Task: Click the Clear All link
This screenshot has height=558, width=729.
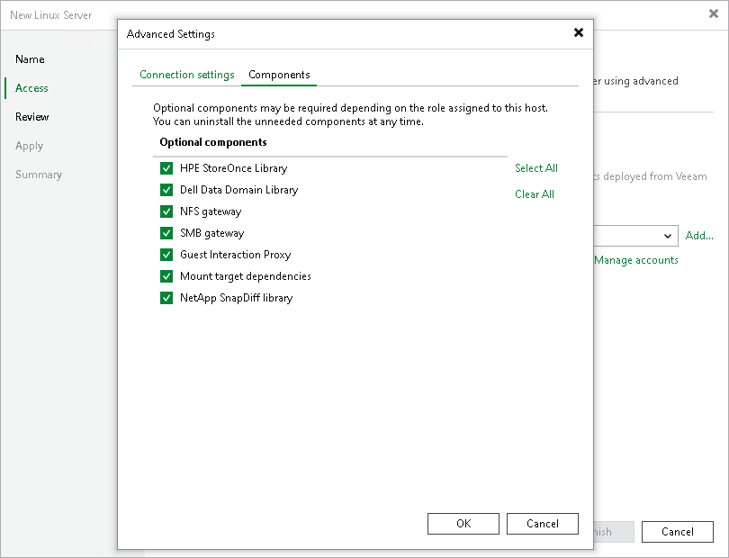Action: coord(535,194)
